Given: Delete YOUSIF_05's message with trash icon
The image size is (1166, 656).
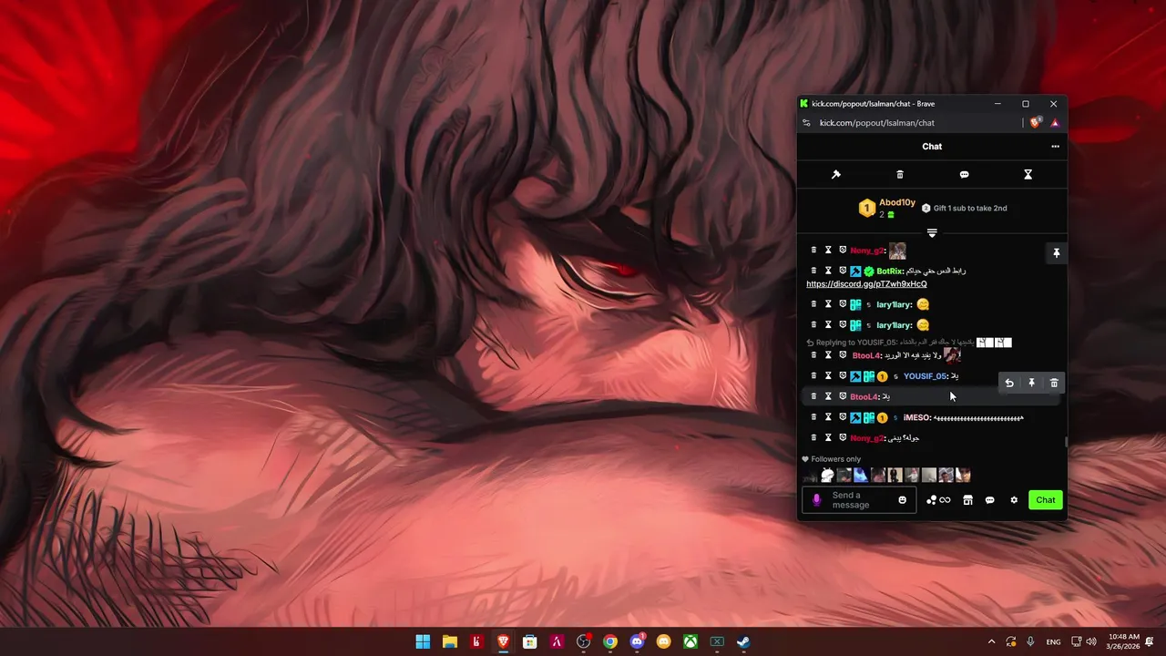Looking at the screenshot, I should (x=813, y=375).
